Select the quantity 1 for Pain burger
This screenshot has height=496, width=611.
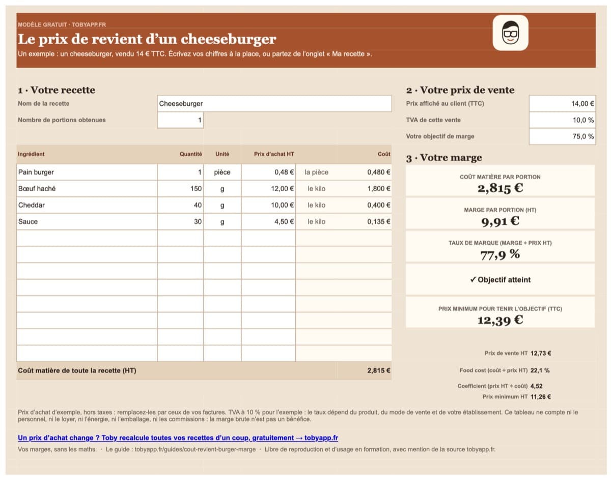(x=180, y=172)
